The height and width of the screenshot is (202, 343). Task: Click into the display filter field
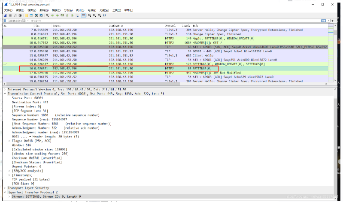[x=164, y=21]
